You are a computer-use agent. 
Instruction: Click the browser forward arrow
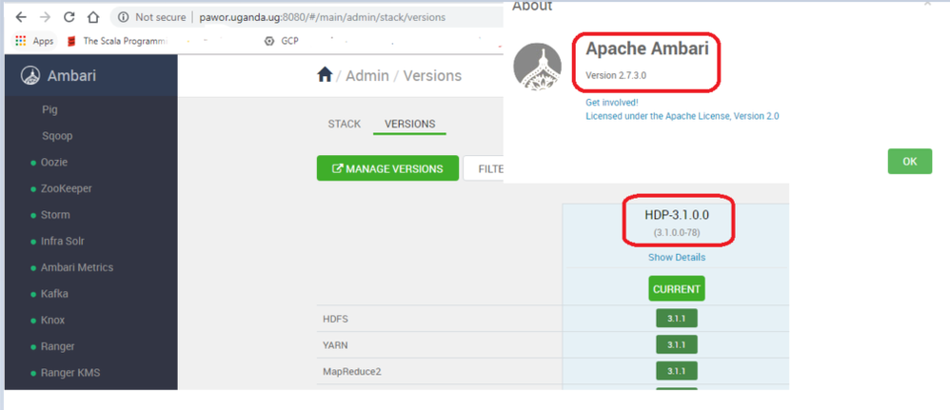click(x=46, y=17)
